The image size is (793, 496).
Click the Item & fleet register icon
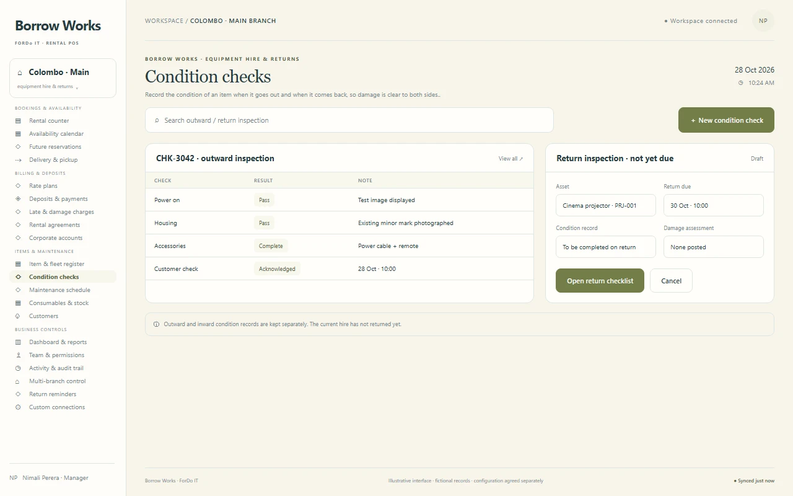click(x=18, y=264)
